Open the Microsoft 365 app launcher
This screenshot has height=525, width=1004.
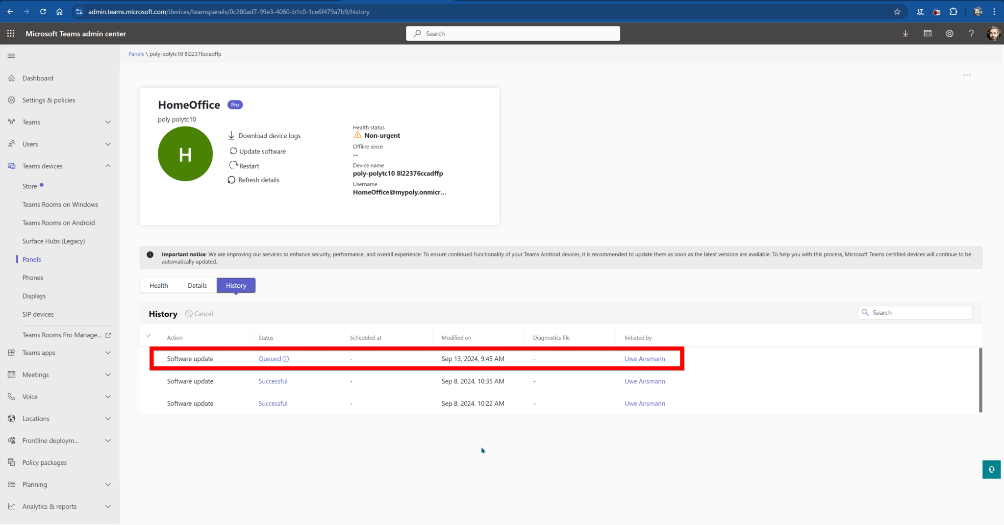[11, 33]
